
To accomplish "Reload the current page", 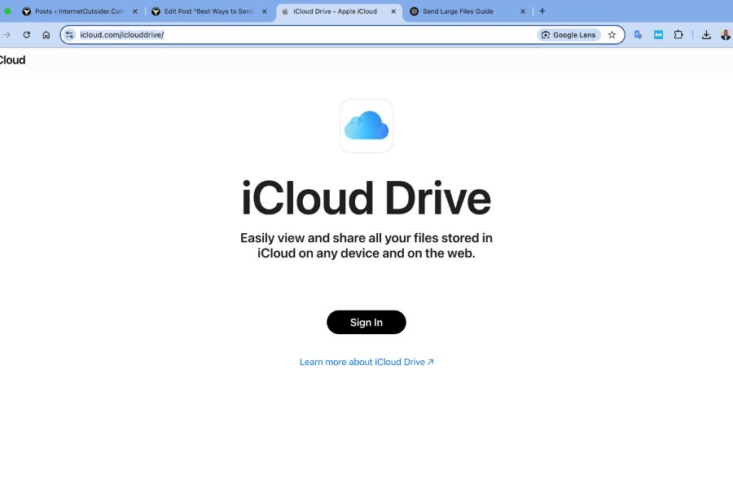I will click(x=27, y=34).
